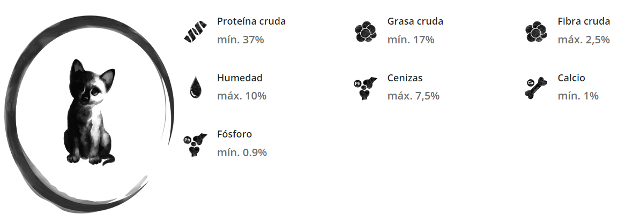Click the máx. 2,5% fiber value
618x222 pixels.
(584, 40)
